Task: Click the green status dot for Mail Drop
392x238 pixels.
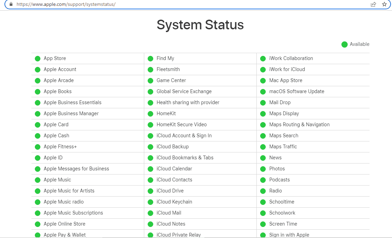Action: click(x=263, y=103)
